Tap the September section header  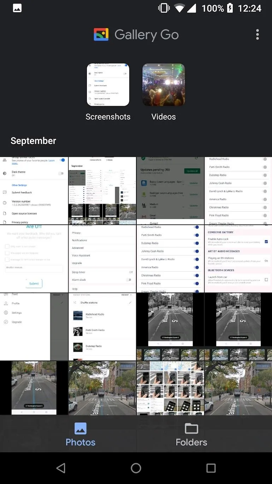(x=33, y=141)
